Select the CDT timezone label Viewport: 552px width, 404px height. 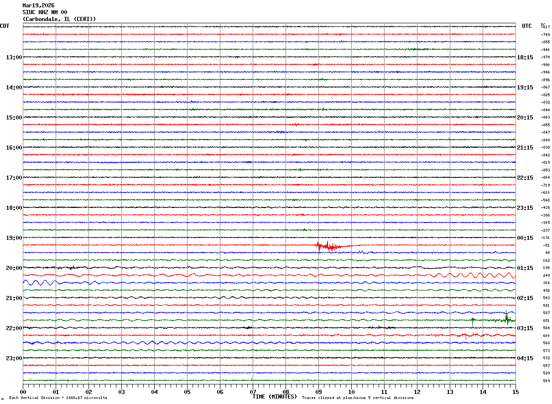(5, 26)
